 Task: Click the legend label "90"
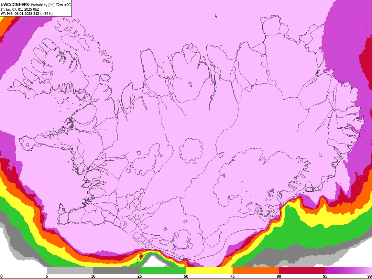point(279,276)
